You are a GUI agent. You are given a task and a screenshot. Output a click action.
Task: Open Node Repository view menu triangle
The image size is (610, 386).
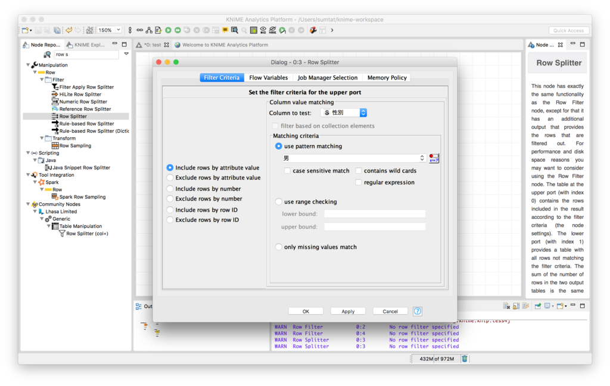point(126,54)
